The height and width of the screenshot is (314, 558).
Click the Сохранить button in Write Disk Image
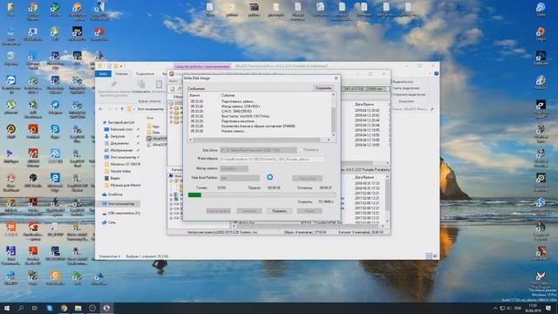323,88
